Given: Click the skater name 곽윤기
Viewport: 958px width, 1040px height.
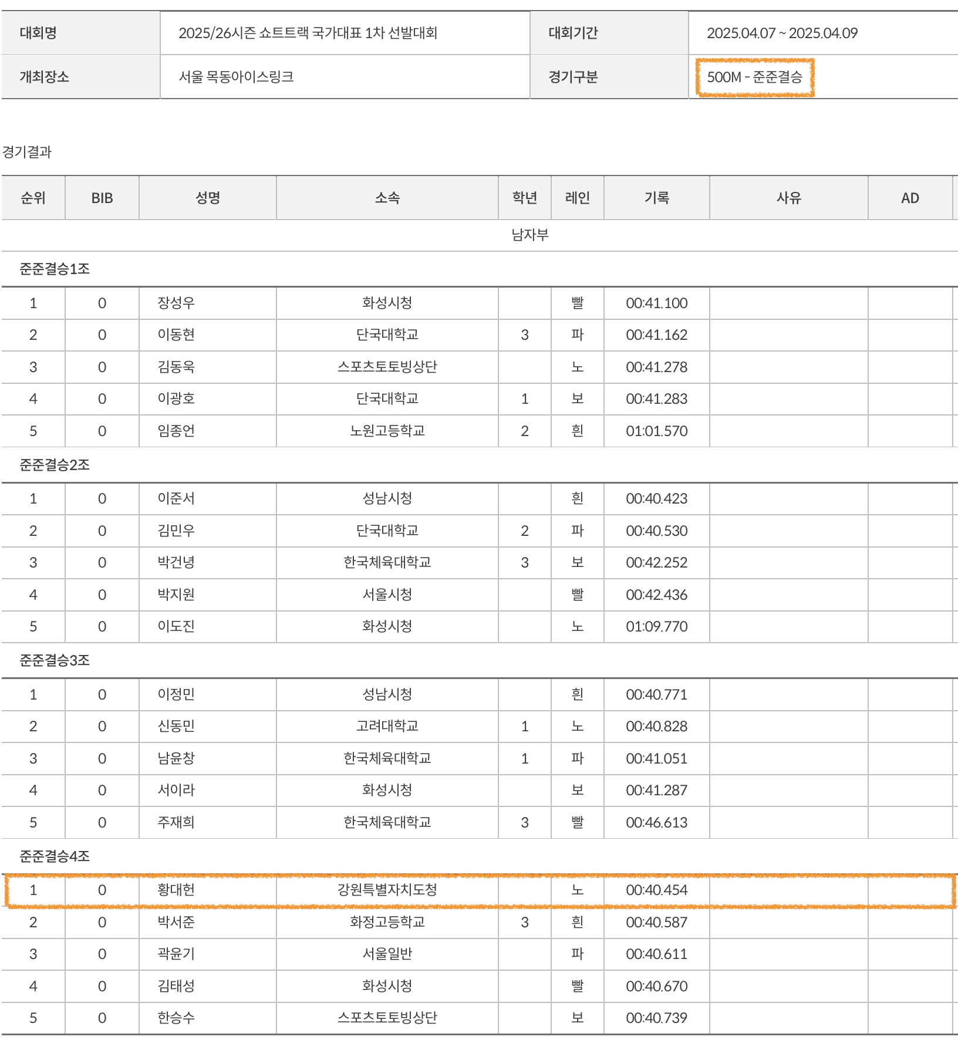Looking at the screenshot, I should [176, 954].
